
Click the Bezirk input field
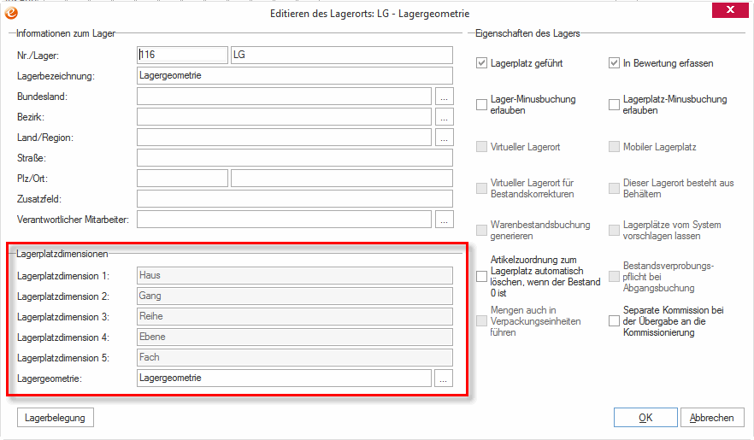click(x=284, y=117)
